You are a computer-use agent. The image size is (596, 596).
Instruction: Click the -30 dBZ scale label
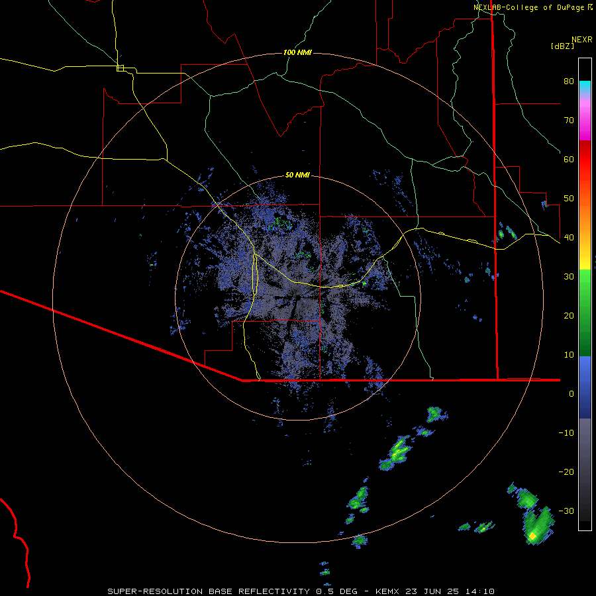[566, 511]
